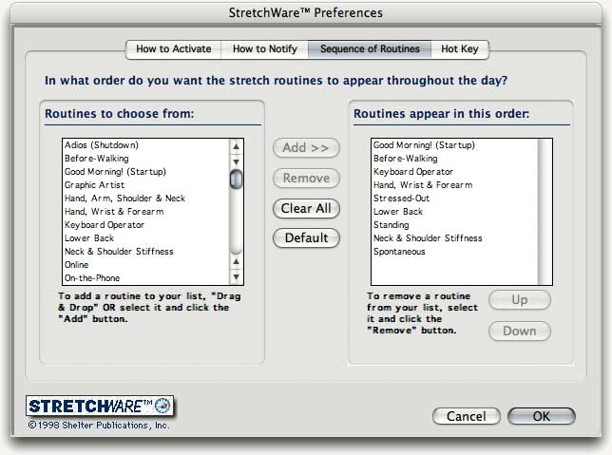Click the routines list scrollbar thumb
Image resolution: width=612 pixels, height=455 pixels.
point(236,180)
